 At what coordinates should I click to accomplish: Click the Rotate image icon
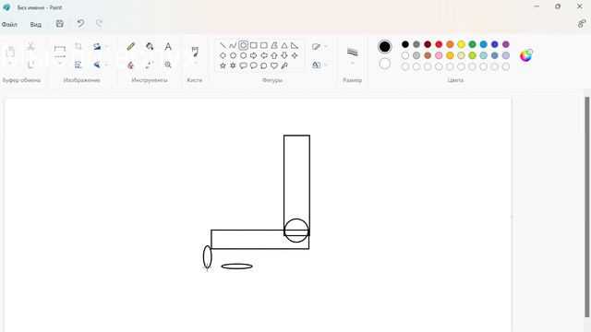point(97,46)
